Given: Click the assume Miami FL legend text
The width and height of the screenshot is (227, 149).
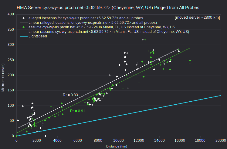Looking at the screenshot, I should (102, 27).
